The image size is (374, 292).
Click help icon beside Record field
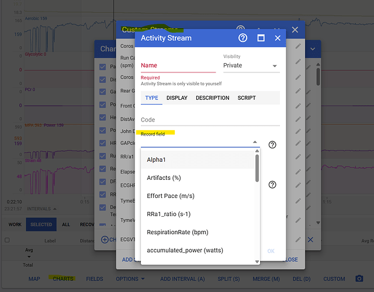[272, 145]
